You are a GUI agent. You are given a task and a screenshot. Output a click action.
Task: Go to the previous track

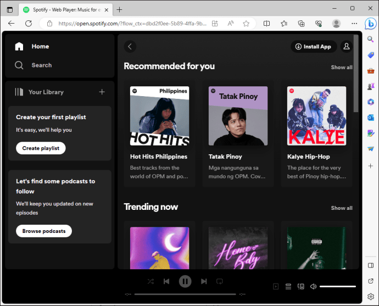click(x=166, y=281)
